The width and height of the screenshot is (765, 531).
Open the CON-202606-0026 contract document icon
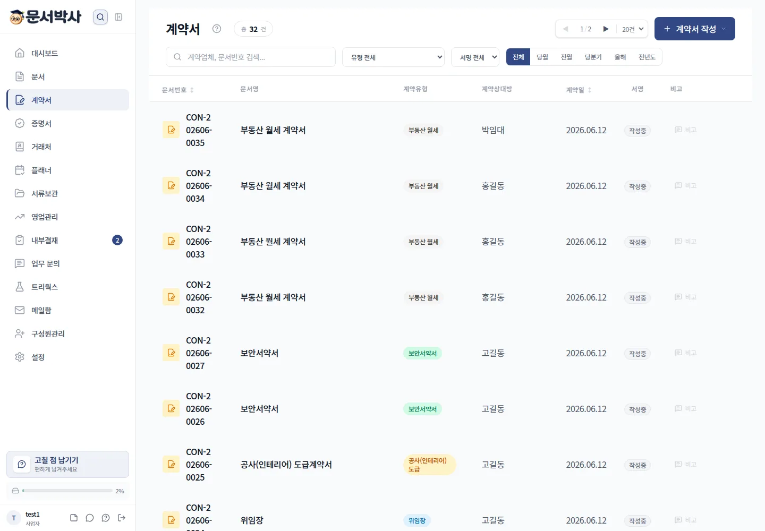pos(171,408)
